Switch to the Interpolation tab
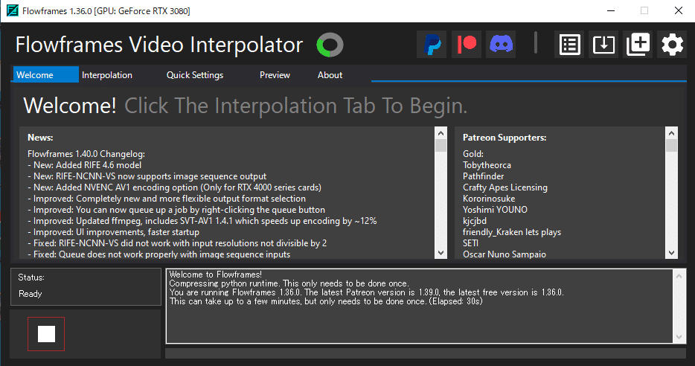This screenshot has width=695, height=366. [107, 75]
